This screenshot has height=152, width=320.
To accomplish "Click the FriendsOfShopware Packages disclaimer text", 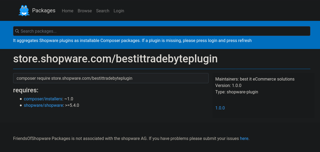I will coord(131,138).
